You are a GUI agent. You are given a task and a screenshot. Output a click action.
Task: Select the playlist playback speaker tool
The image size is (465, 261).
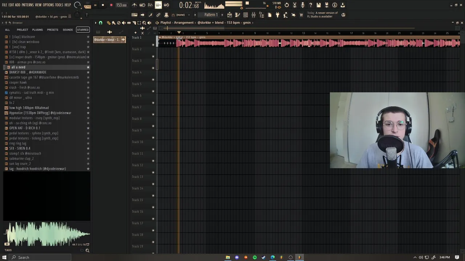pos(149,23)
